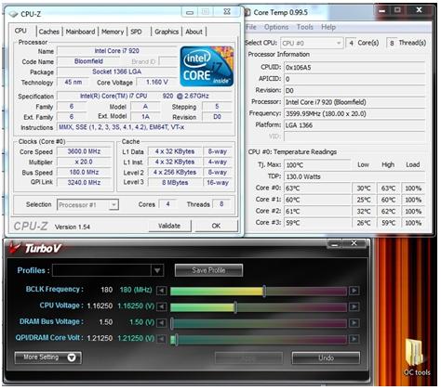This screenshot has width=441, height=390.
Task: Open Core Temp File menu
Action: (x=251, y=27)
